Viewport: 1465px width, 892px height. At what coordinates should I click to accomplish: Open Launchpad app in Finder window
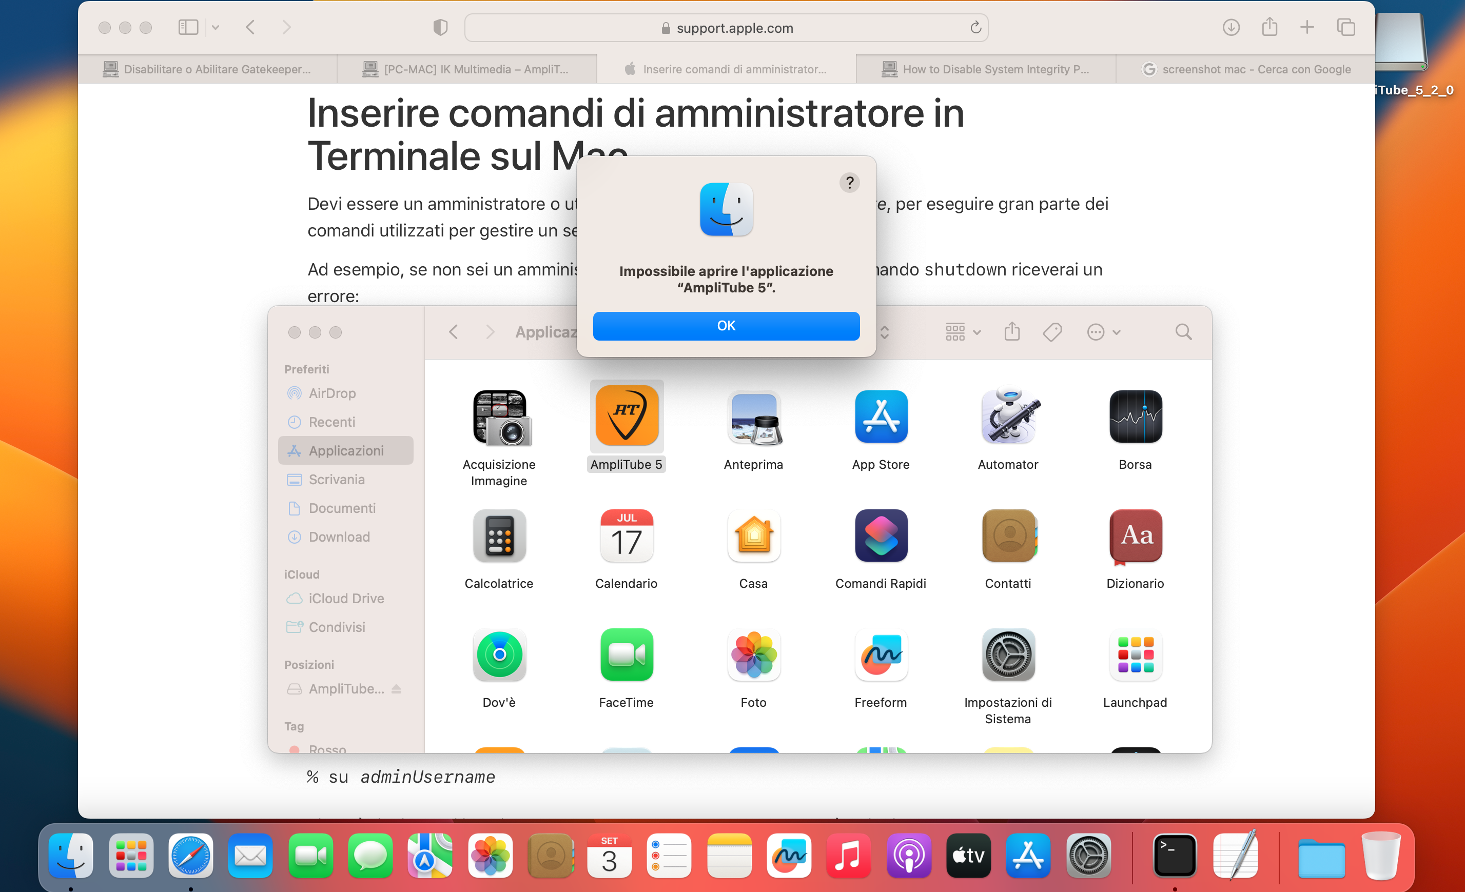[1136, 655]
